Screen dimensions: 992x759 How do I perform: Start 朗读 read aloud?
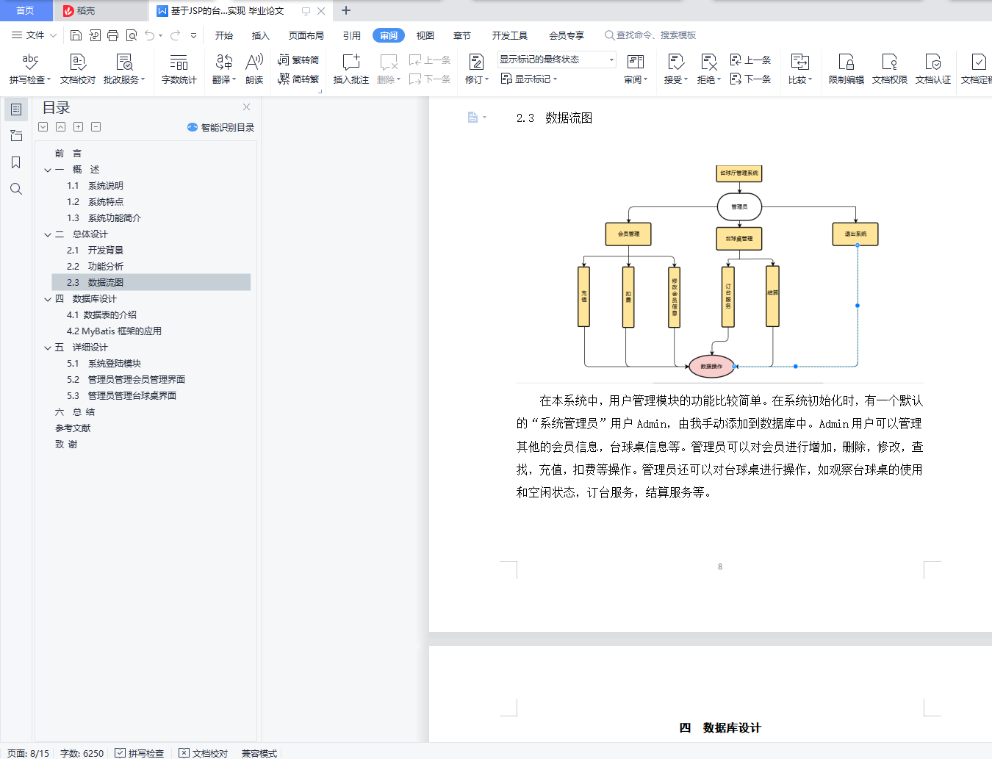[x=254, y=69]
